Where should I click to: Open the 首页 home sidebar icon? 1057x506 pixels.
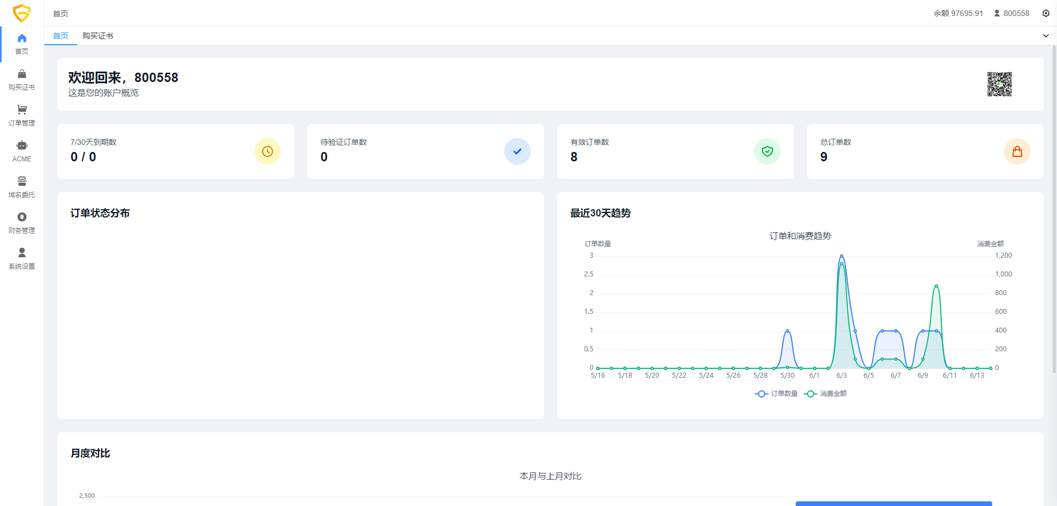21,44
